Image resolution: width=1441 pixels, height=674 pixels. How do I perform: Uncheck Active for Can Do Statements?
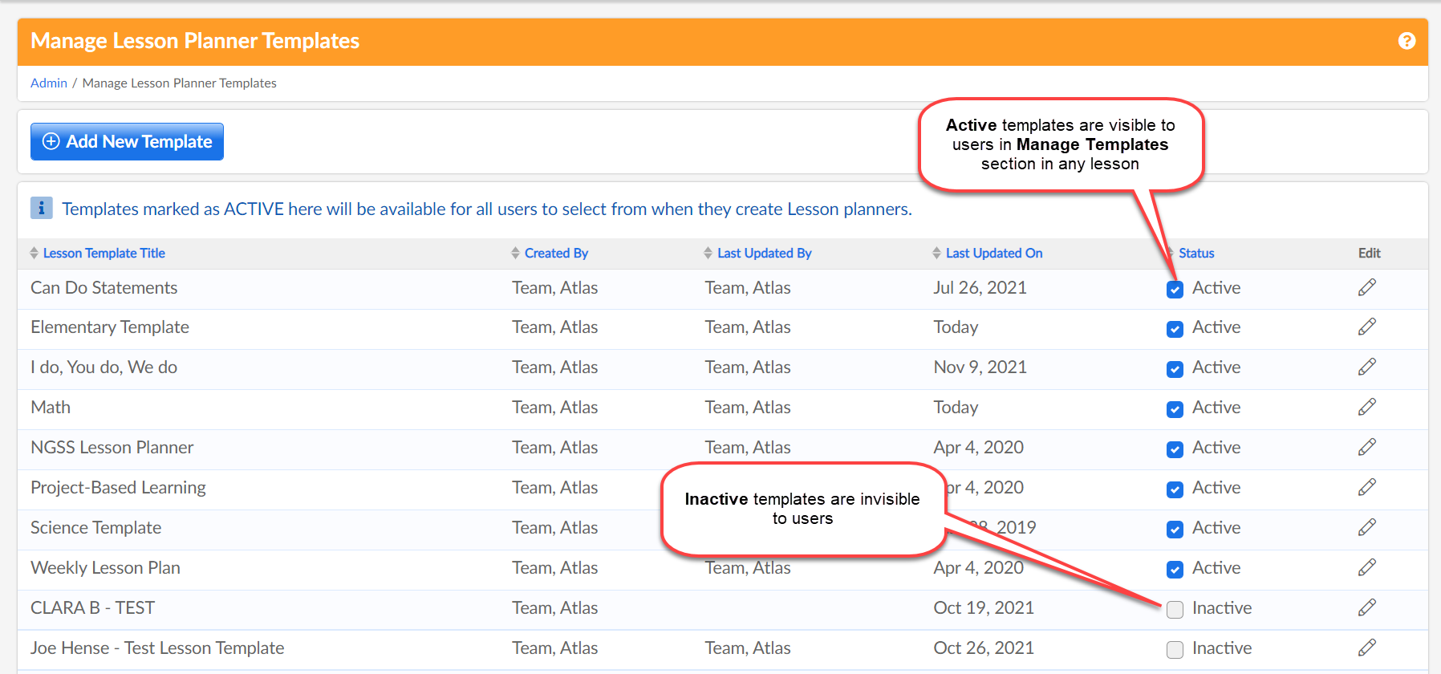[x=1175, y=290]
